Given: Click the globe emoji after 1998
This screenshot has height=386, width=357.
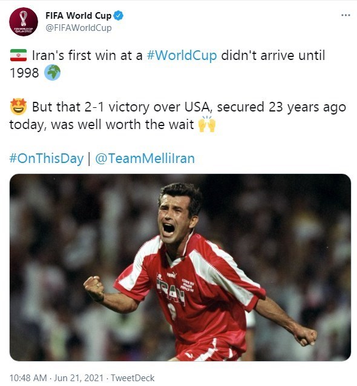Looking at the screenshot, I should point(52,73).
